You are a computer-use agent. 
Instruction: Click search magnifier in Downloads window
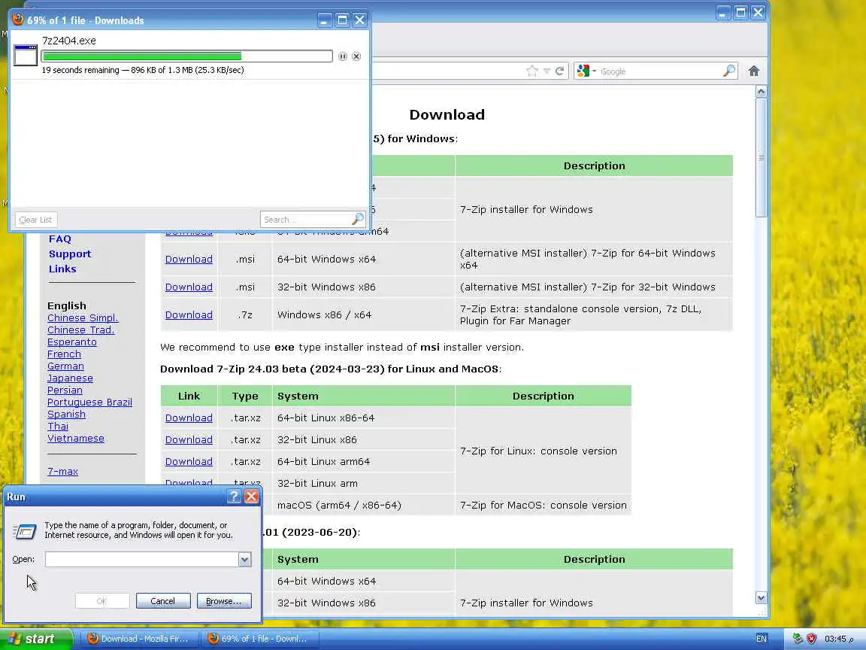coord(357,220)
